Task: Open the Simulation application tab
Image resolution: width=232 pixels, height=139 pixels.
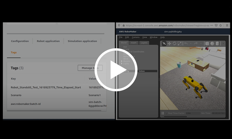Action: 82,41
